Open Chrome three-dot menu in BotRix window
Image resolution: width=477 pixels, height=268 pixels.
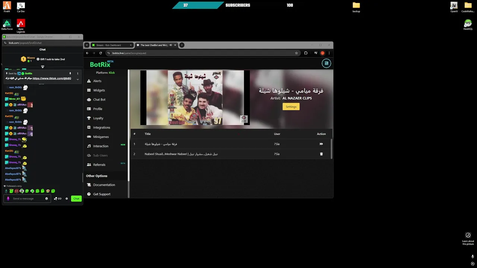pyautogui.click(x=329, y=53)
